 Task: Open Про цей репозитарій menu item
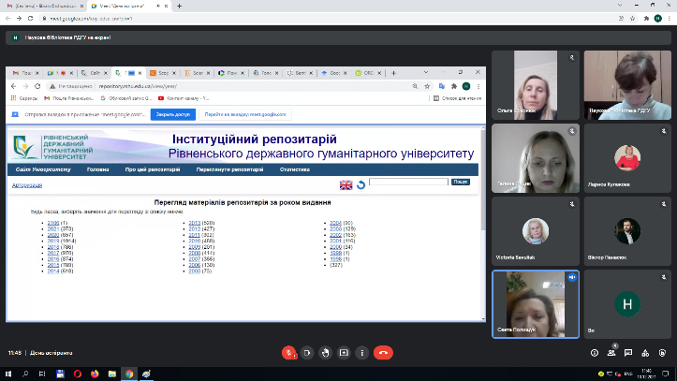[153, 169]
